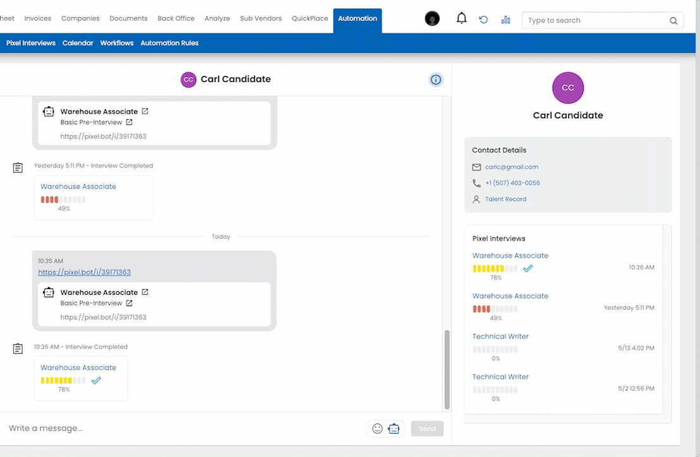Go to Automation Rules submenu

click(170, 44)
